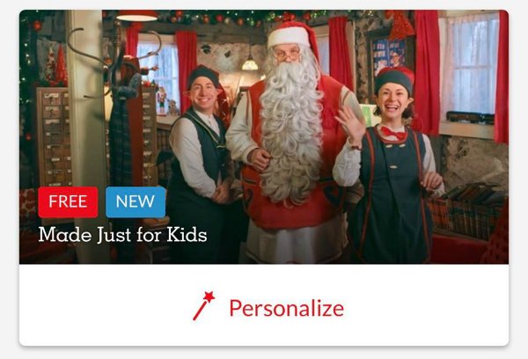Screen dimensions: 528x359
Task: Click the nutcracker figurine by window
Action: [162, 100]
